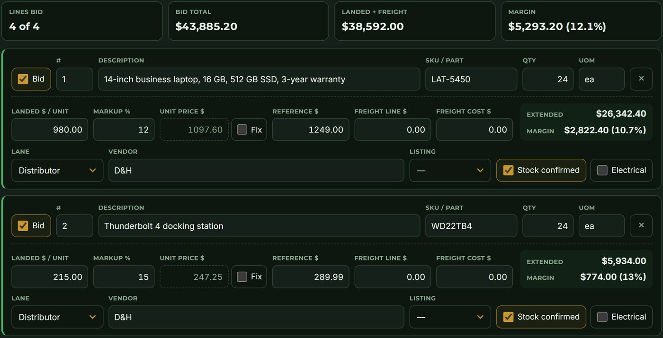This screenshot has height=338, width=663.
Task: Open the Lane dropdown on line 2
Action: point(57,317)
